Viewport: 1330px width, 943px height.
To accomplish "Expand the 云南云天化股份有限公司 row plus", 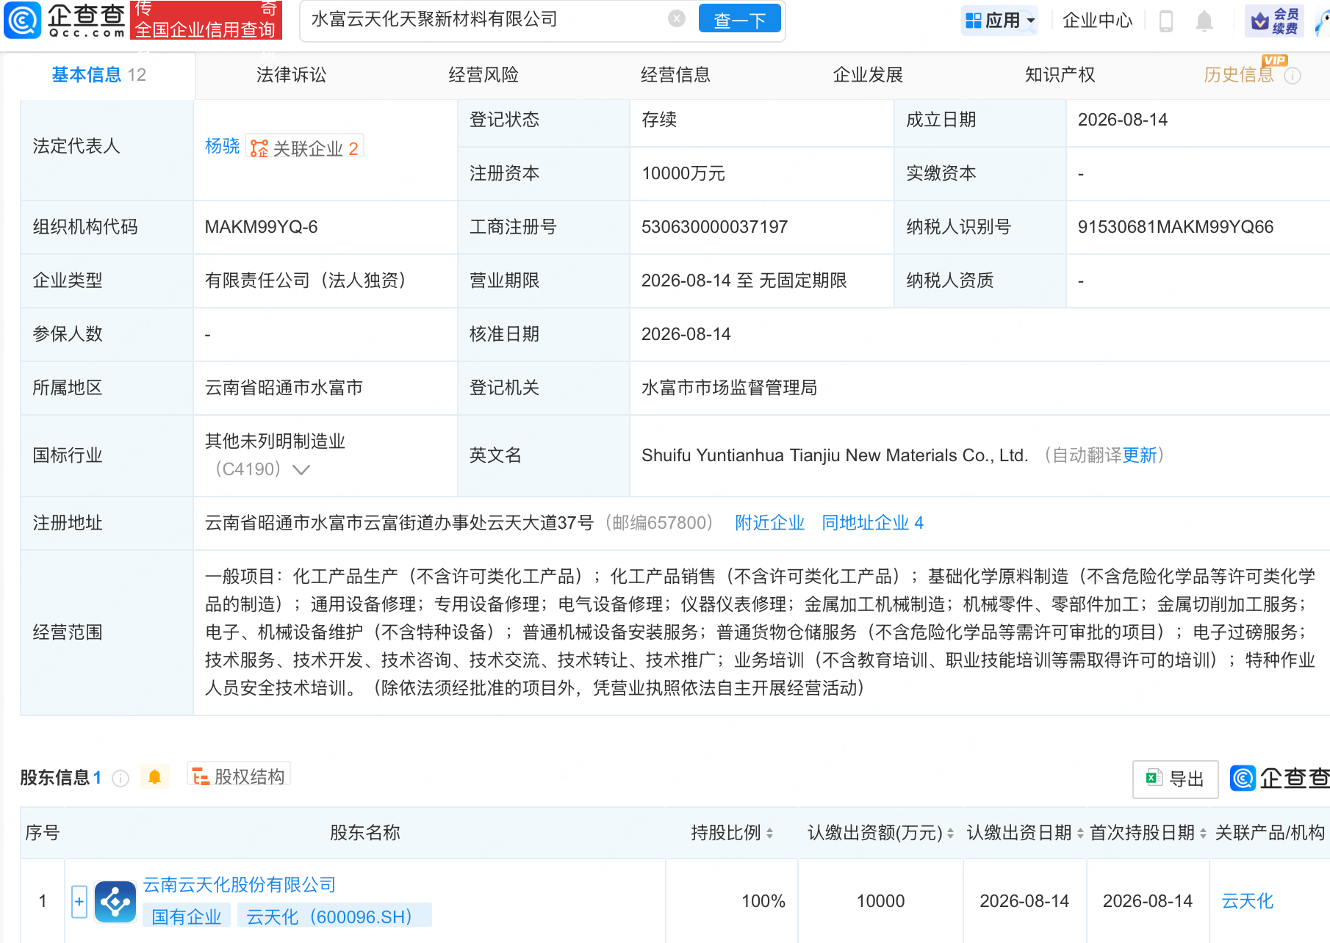I will [79, 901].
